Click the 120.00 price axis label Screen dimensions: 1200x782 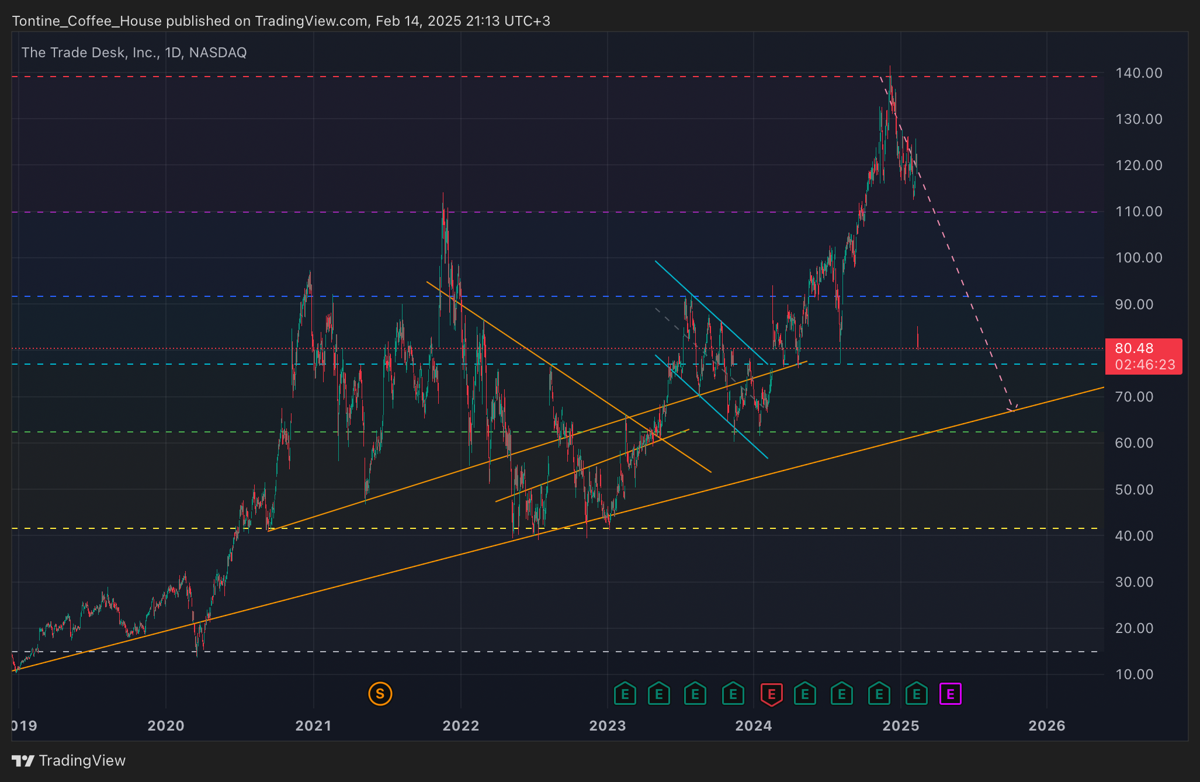[1139, 165]
